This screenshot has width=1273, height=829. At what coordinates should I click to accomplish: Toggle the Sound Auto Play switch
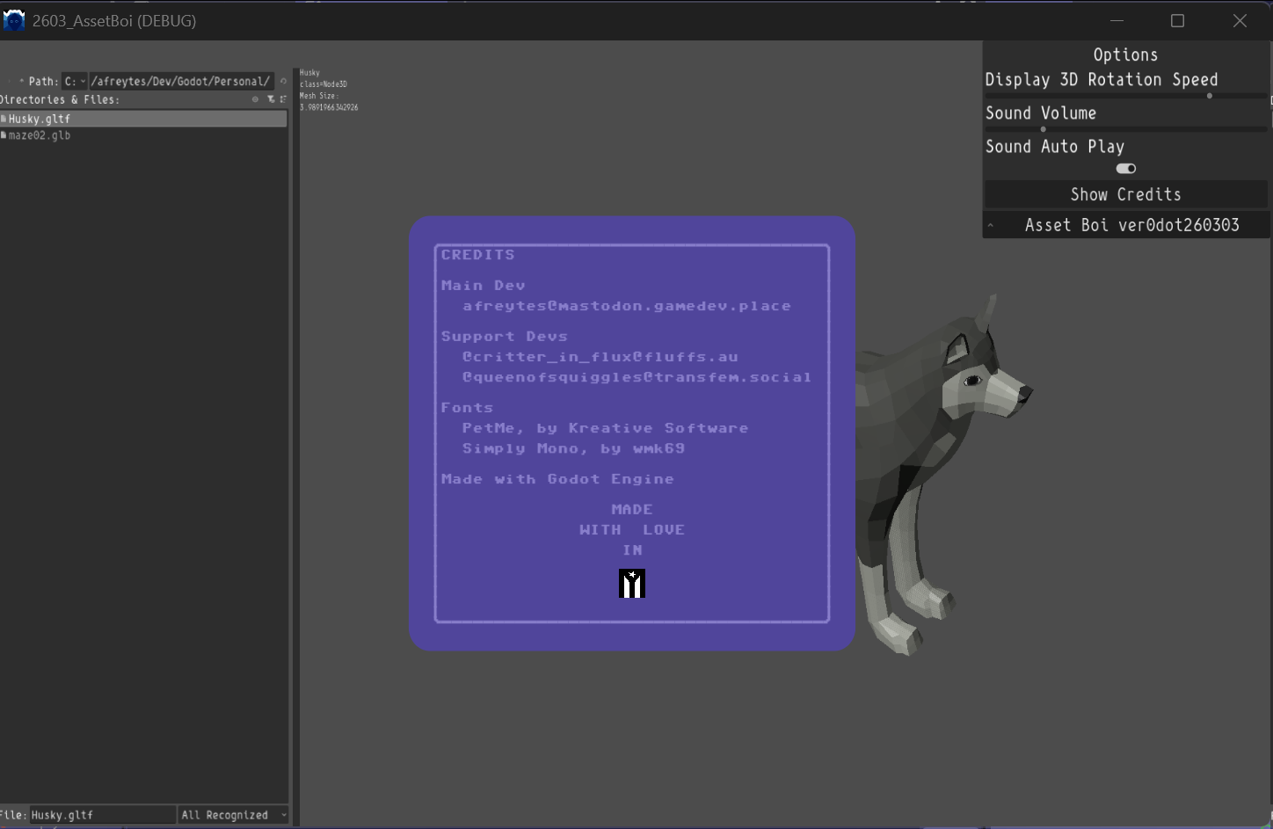click(x=1125, y=168)
